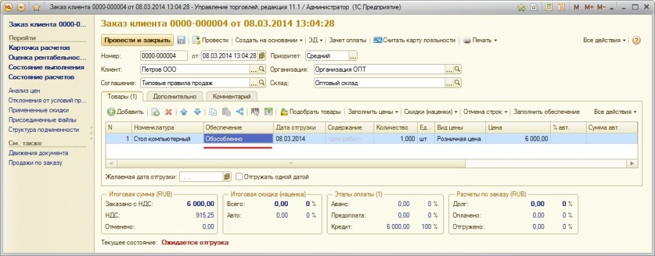
Task: Click the Добавить row button
Action: tap(126, 112)
